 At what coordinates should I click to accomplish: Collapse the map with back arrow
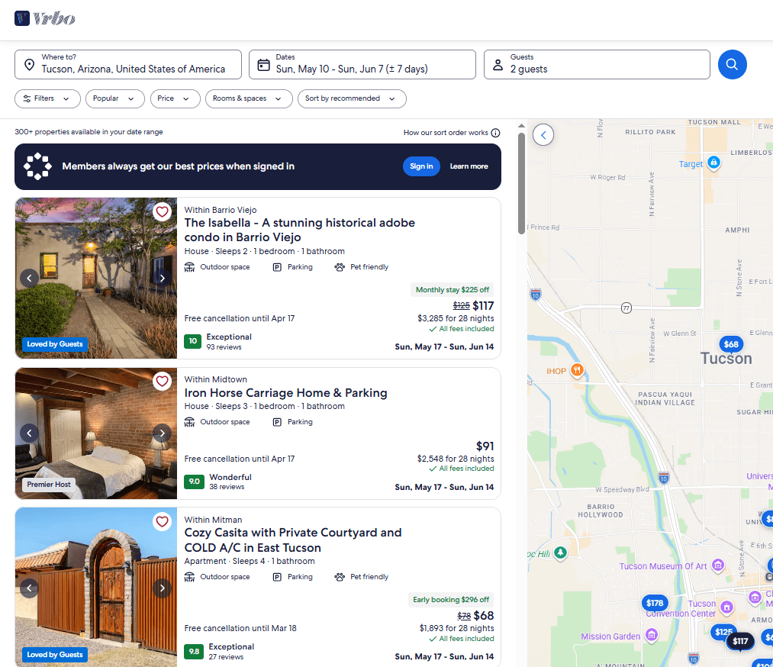(543, 135)
